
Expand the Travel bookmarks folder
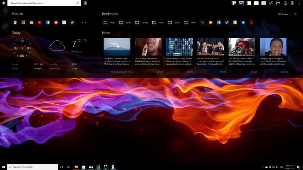(125, 22)
